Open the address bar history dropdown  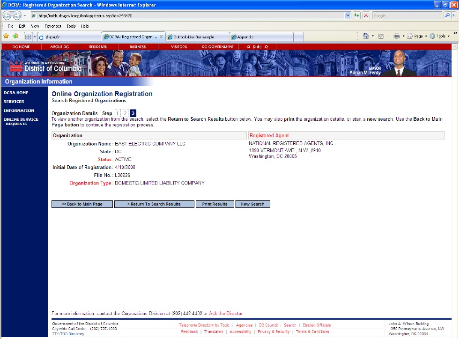pos(348,15)
